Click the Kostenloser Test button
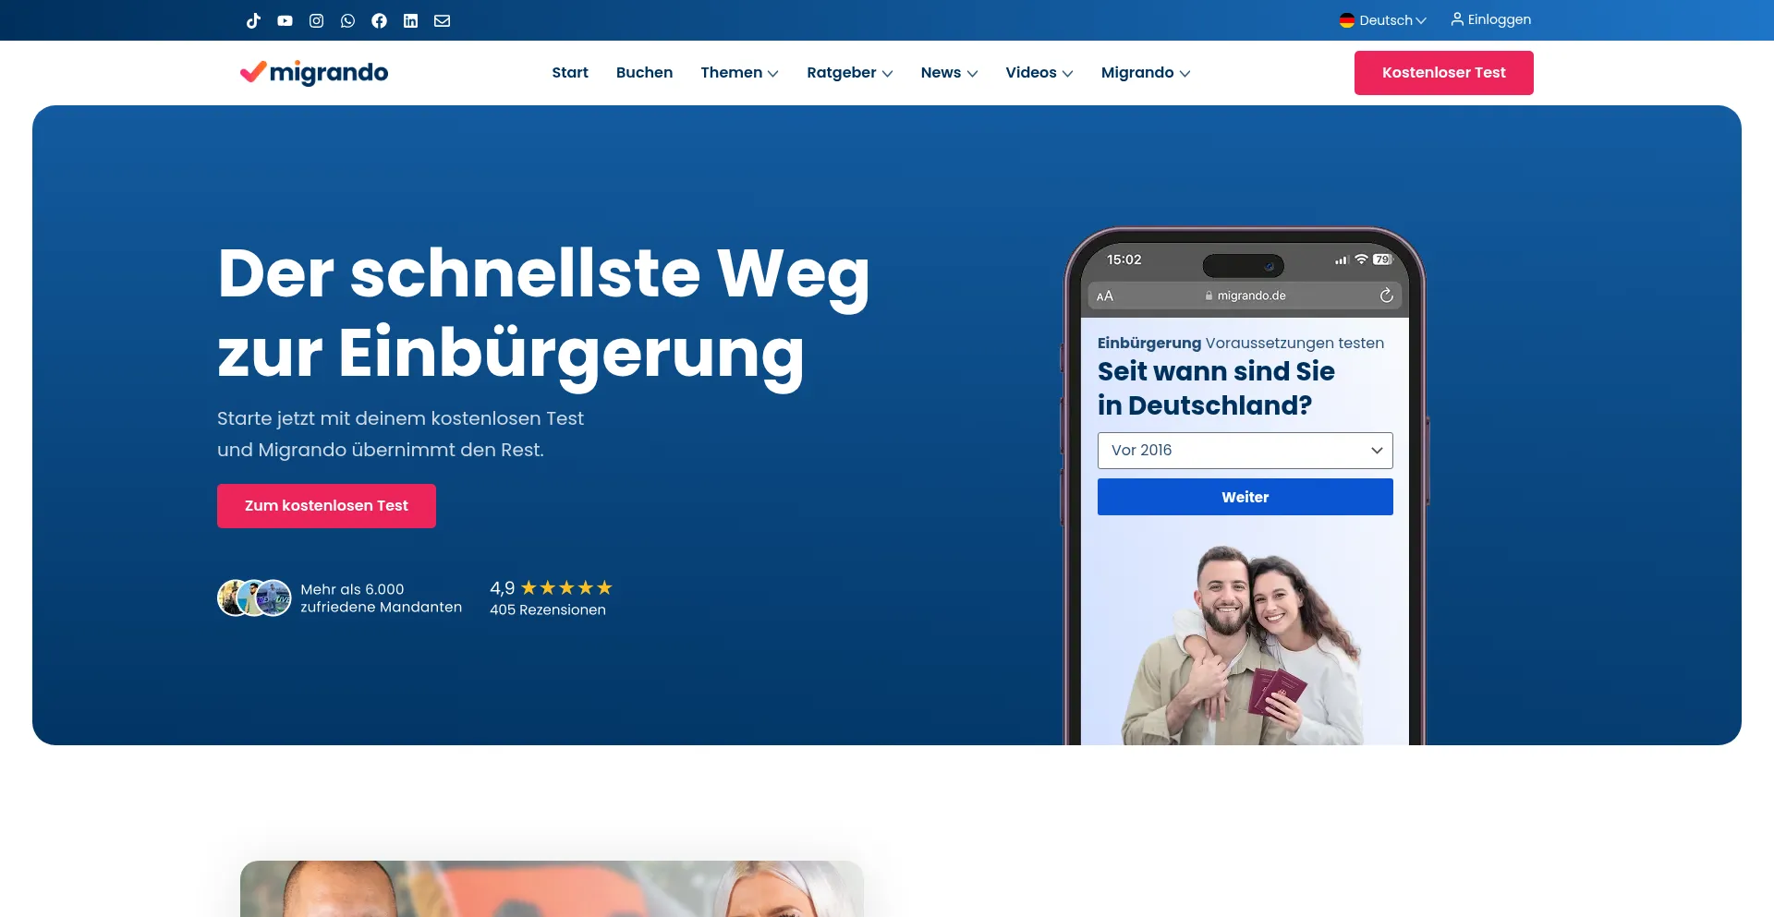Image resolution: width=1774 pixels, height=917 pixels. pos(1443,73)
